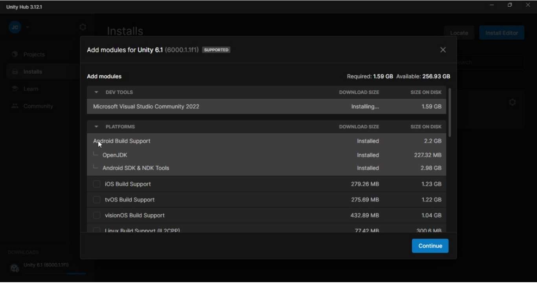Click the 279.26 MB download size value
This screenshot has height=301, width=537.
tap(365, 184)
